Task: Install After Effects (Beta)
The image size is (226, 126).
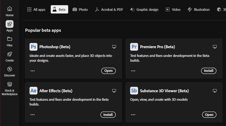Action: [108, 115]
